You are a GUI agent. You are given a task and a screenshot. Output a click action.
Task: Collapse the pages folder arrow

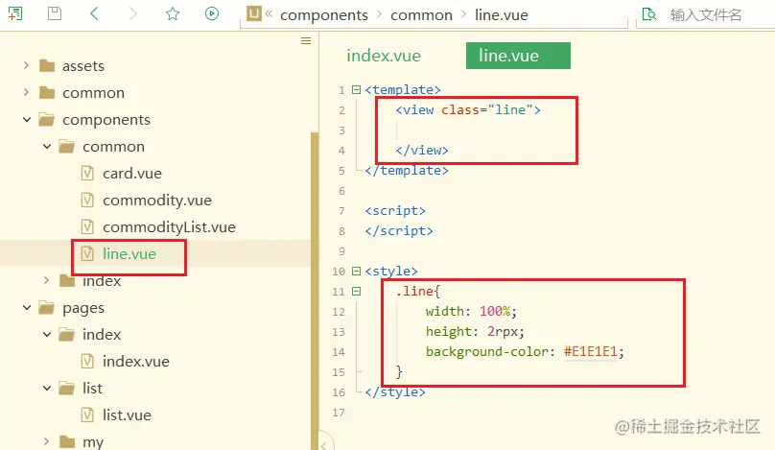27,308
